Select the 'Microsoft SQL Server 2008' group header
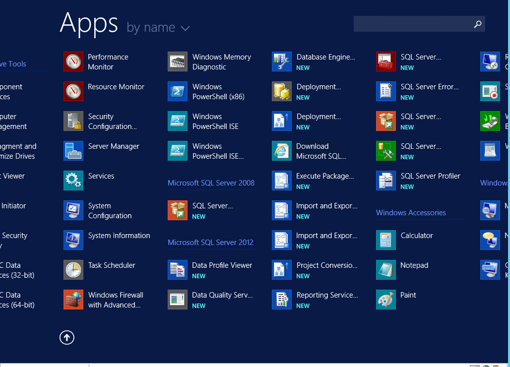The image size is (510, 367). click(x=211, y=183)
